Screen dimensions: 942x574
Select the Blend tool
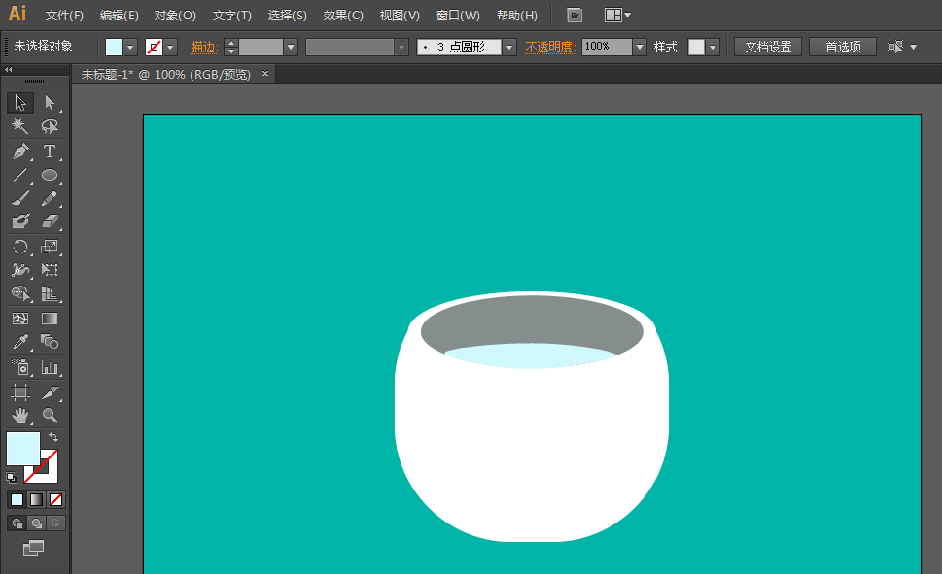[50, 342]
